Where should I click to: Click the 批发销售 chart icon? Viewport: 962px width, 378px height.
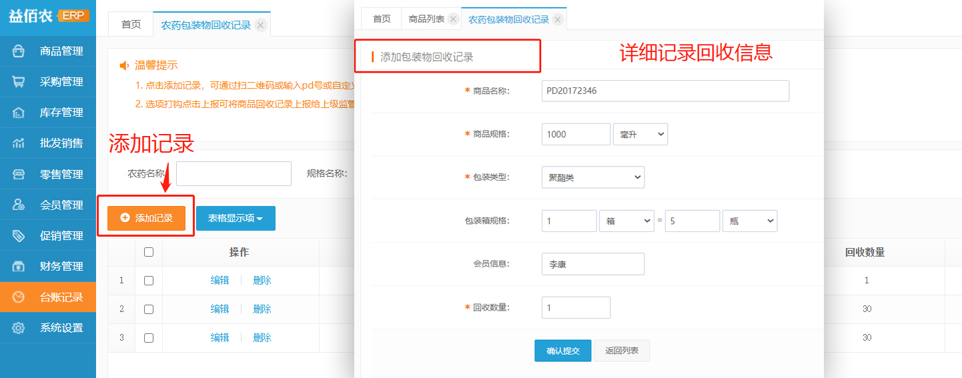(x=19, y=143)
